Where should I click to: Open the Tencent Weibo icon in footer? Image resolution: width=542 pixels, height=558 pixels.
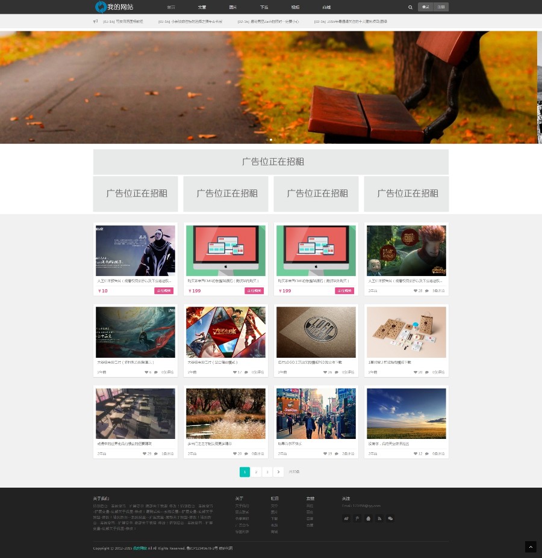click(x=357, y=518)
